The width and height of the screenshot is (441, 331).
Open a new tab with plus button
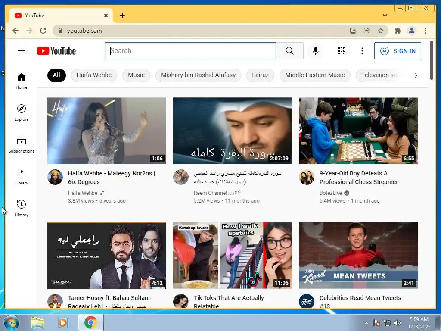pyautogui.click(x=122, y=16)
